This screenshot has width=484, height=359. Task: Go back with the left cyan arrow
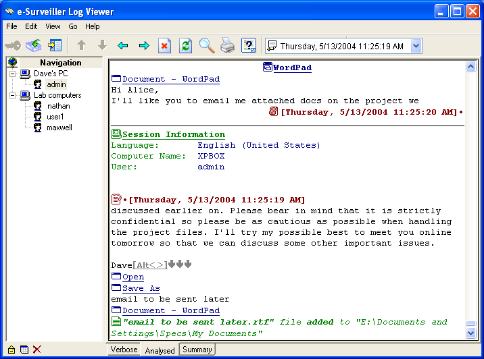122,46
